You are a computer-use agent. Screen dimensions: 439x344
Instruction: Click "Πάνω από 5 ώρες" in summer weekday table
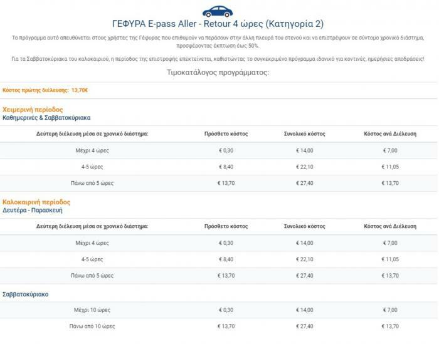point(92,276)
